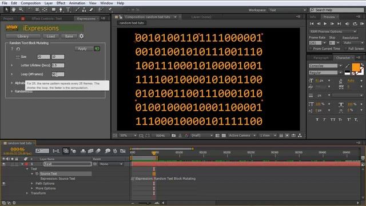Open the Effect menu

pyautogui.click(x=61, y=3)
